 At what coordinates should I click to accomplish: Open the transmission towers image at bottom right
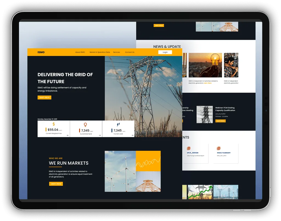click(x=226, y=192)
